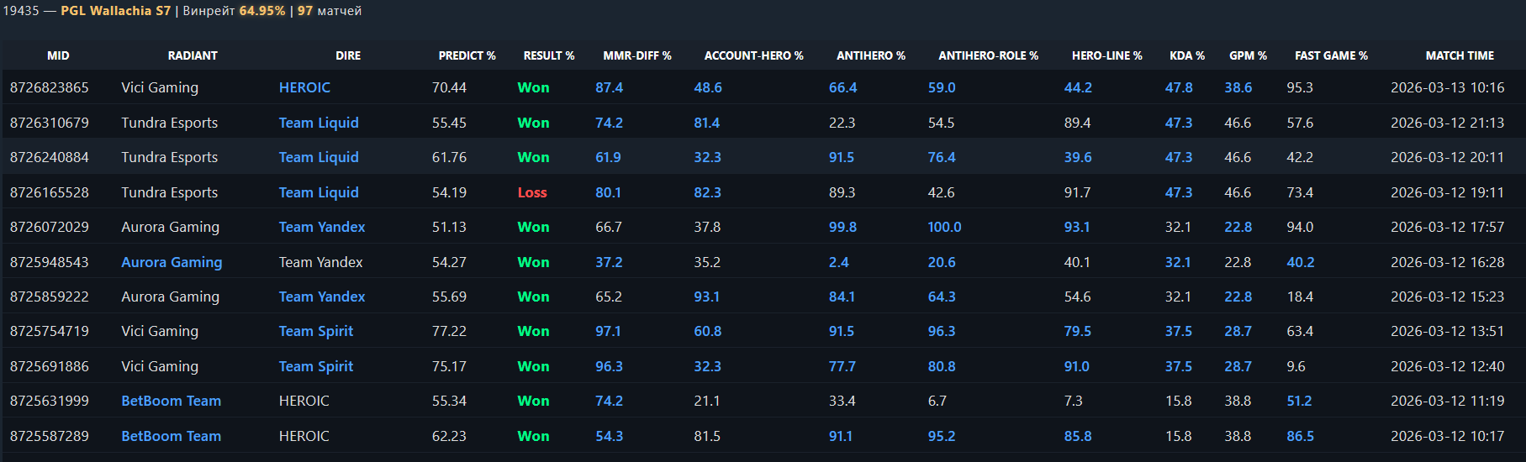The image size is (1526, 462).
Task: Click Team Yandex in the 8725859222 row
Action: coord(322,297)
